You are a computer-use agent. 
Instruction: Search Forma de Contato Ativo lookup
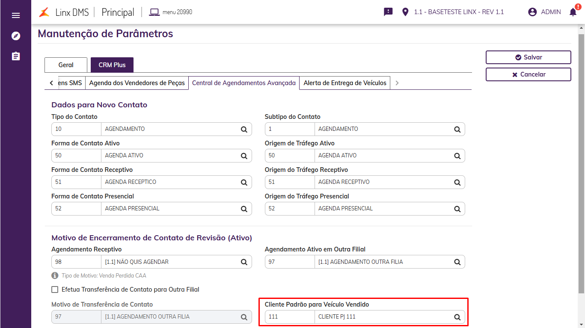(x=244, y=156)
